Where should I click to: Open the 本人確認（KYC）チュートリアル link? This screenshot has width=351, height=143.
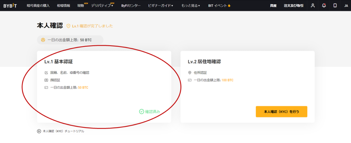click(63, 131)
